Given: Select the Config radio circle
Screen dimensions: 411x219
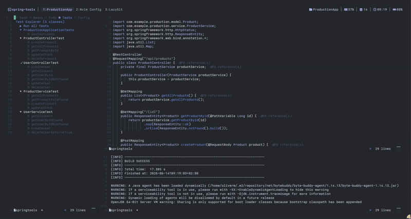Looking at the screenshot, I should click(75, 18).
